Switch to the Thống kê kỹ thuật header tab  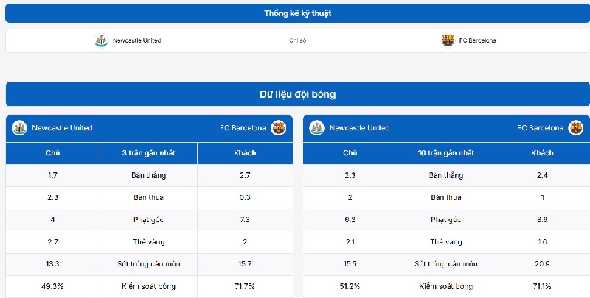(297, 13)
